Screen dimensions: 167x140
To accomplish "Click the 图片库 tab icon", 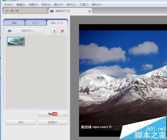I will pos(7,11).
